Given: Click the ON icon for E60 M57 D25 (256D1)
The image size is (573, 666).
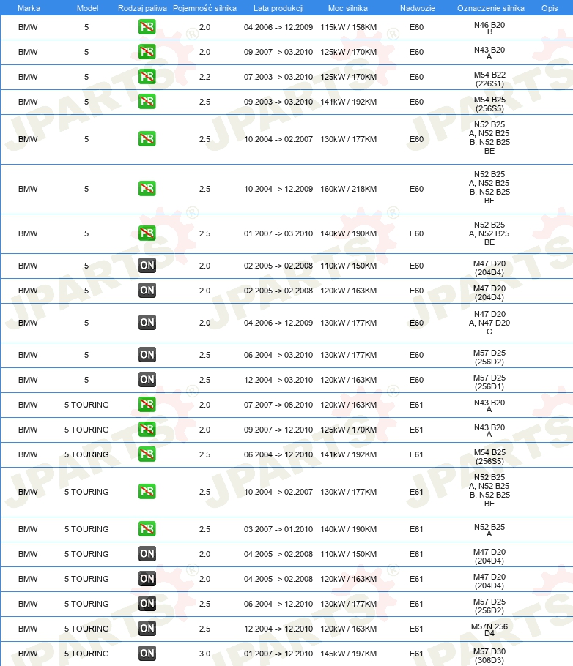Looking at the screenshot, I should [147, 380].
